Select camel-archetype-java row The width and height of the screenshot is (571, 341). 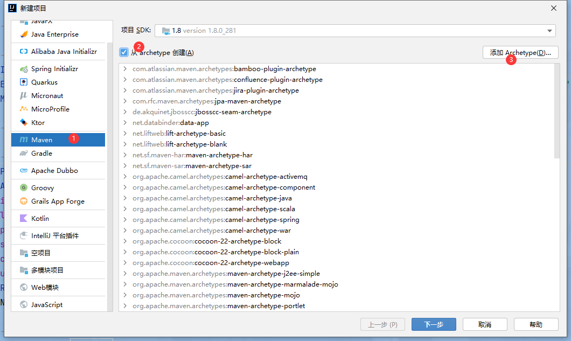click(336, 198)
